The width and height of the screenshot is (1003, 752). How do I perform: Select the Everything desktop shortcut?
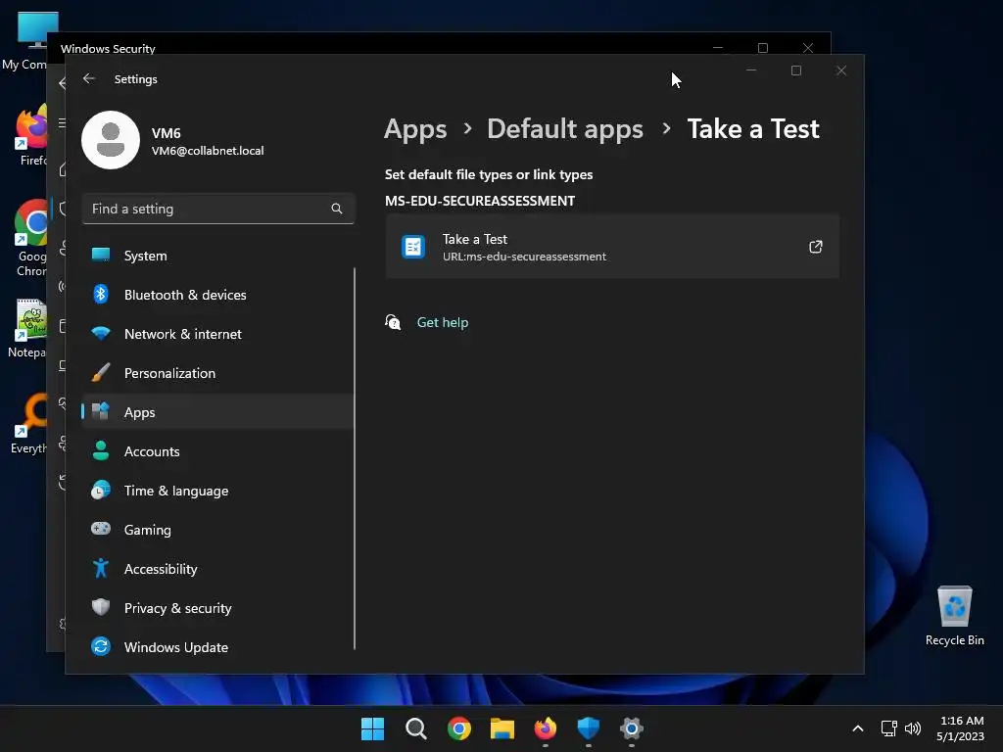pos(29,424)
